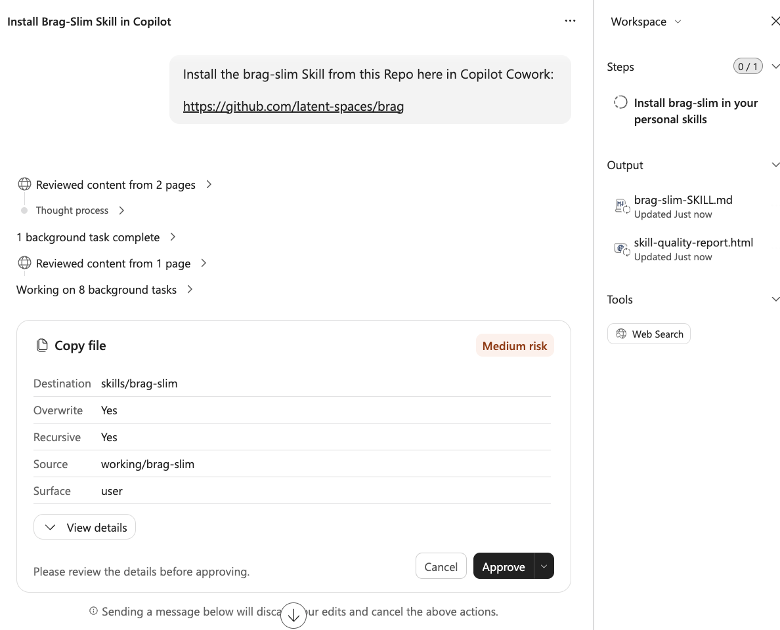The image size is (780, 630).
Task: Close the Workspace side panel
Action: 775,21
